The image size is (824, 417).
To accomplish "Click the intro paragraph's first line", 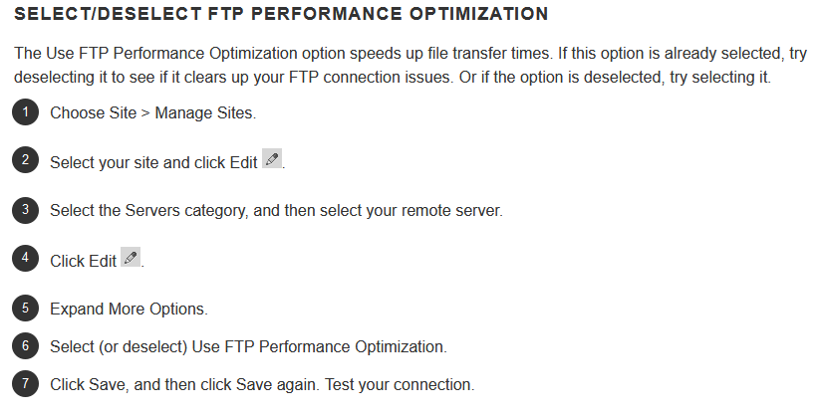I will (410, 54).
